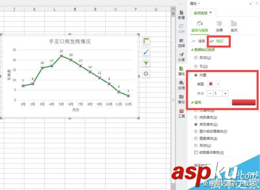Screen dimensions: 260x190
Task: Select the 图片或纹理填充 radio button
Action: (211, 132)
